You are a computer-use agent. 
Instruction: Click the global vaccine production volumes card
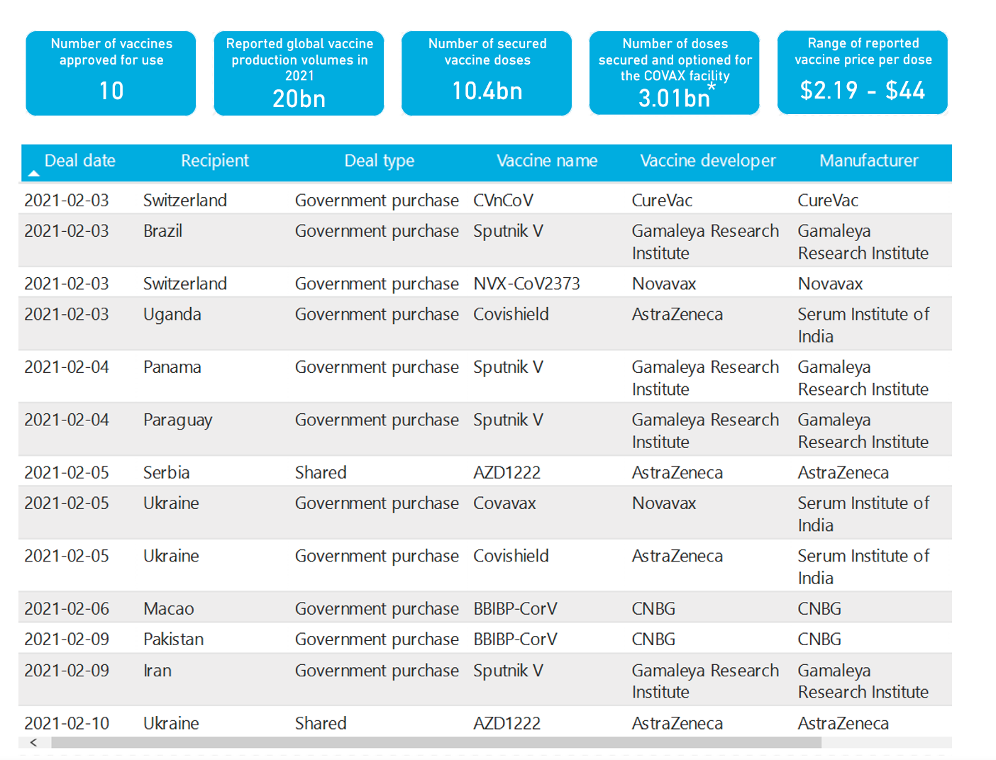(299, 73)
